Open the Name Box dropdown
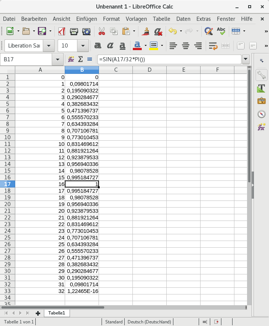Image resolution: width=269 pixels, height=326 pixels. [x=58, y=59]
